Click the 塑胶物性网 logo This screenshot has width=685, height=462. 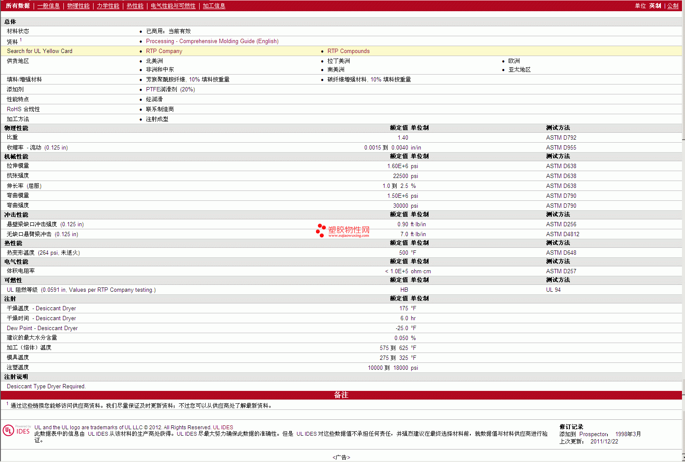tap(343, 231)
